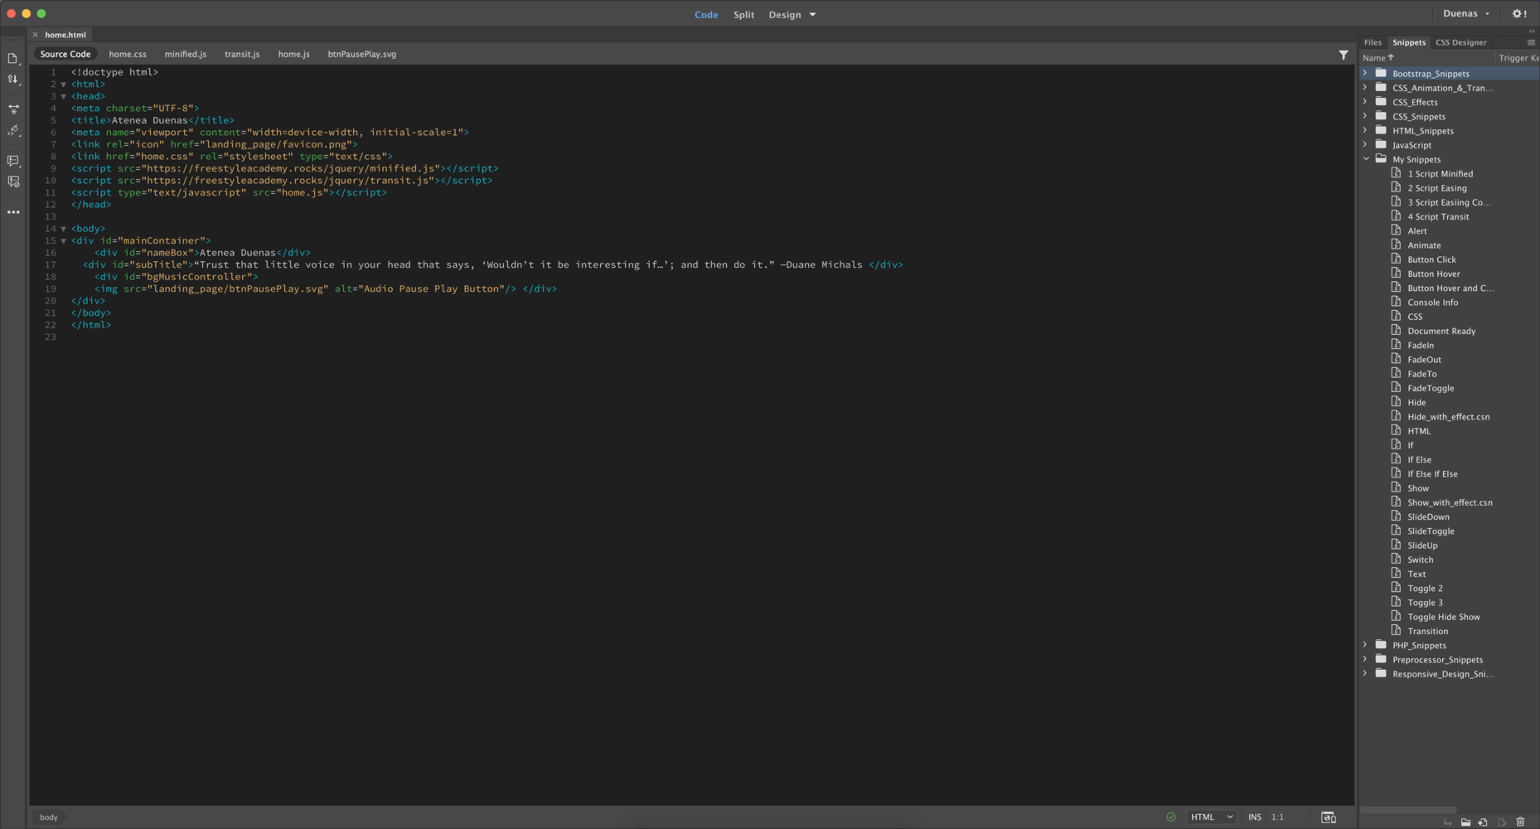This screenshot has width=1540, height=829.
Task: Select the If Else If Else snippet
Action: [x=1432, y=474]
